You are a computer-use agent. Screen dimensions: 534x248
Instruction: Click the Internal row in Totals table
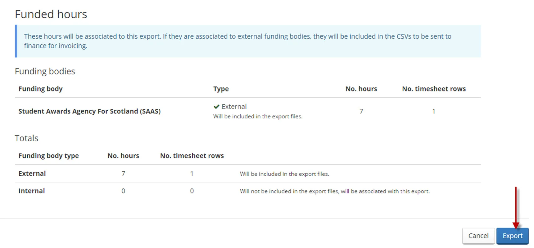pyautogui.click(x=31, y=191)
